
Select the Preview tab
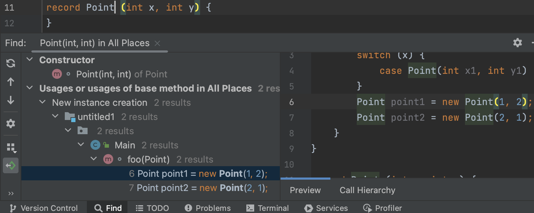305,190
